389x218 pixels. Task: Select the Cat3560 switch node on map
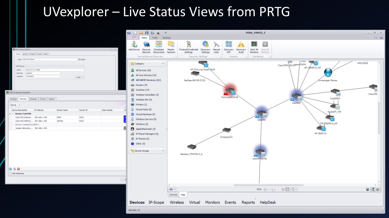click(x=296, y=97)
